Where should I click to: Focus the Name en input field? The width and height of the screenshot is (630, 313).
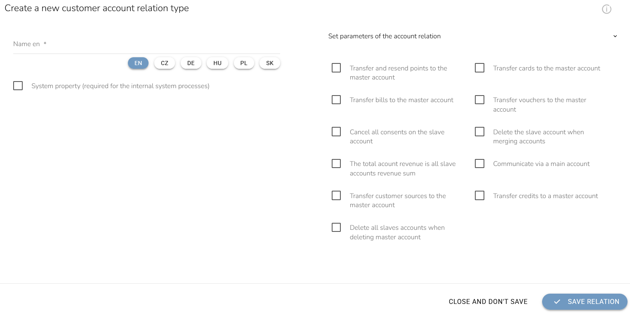(146, 44)
